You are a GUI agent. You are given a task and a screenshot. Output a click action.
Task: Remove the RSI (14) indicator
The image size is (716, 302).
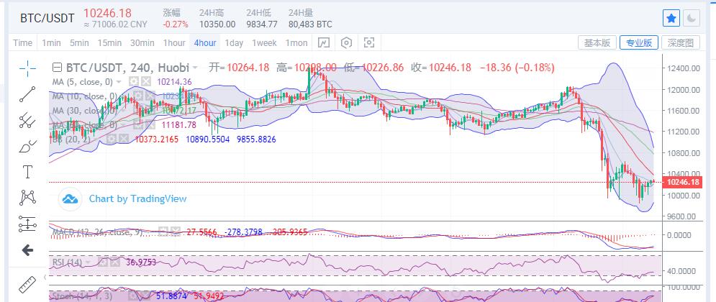114,262
